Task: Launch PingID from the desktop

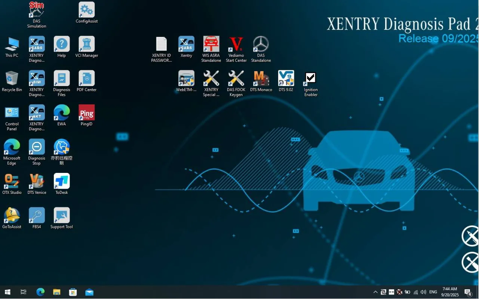Action: point(87,115)
